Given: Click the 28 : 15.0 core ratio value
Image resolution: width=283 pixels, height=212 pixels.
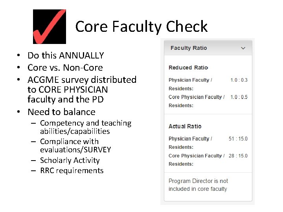Looking at the screenshot, I should [x=238, y=156].
